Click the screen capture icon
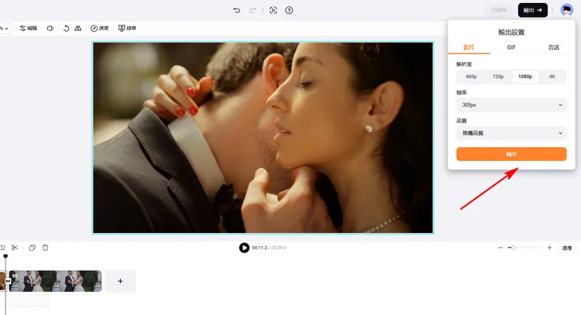The height and width of the screenshot is (315, 581). coord(273,10)
